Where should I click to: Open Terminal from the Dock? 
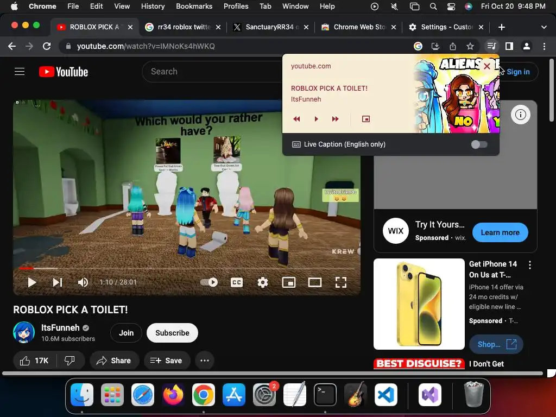click(325, 395)
